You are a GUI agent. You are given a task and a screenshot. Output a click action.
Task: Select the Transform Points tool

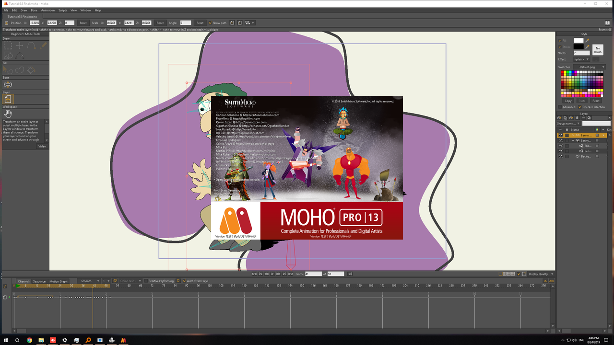coord(20,46)
